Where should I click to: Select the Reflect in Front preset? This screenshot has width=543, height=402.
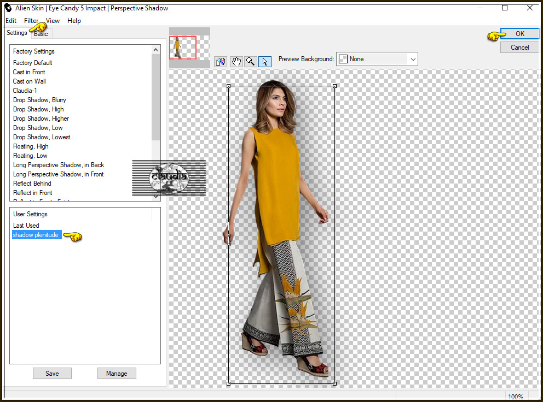32,193
